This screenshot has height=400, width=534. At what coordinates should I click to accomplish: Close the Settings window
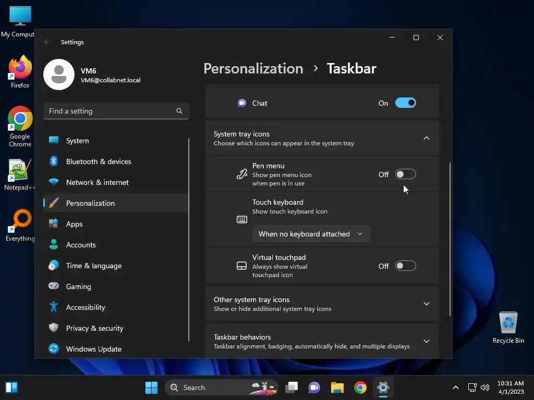[440, 37]
